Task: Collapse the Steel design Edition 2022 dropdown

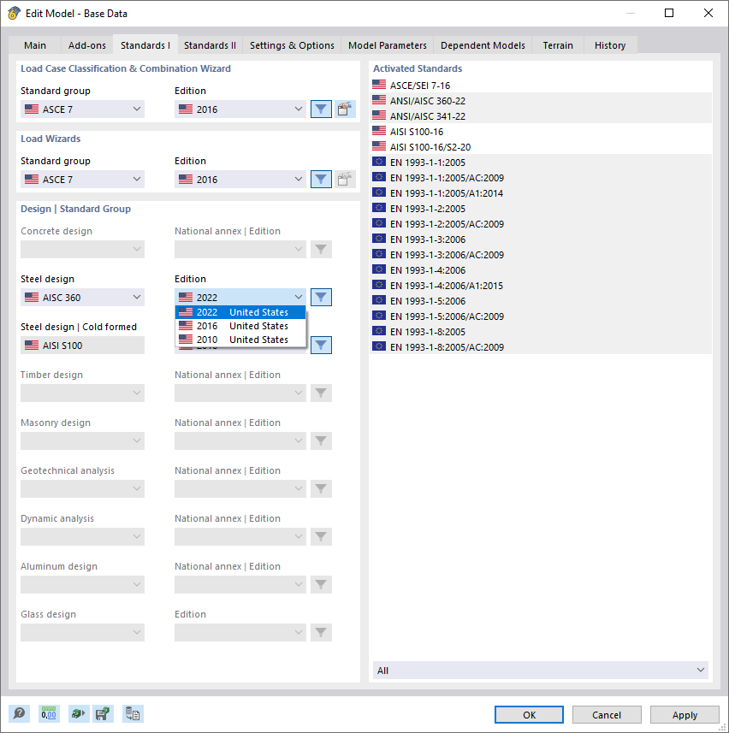Action: click(x=240, y=298)
